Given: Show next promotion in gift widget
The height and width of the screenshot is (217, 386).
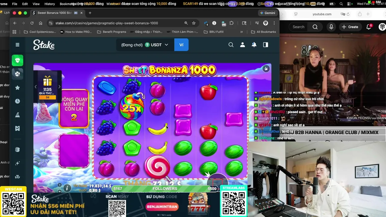Looking at the screenshot, I should (59, 87).
